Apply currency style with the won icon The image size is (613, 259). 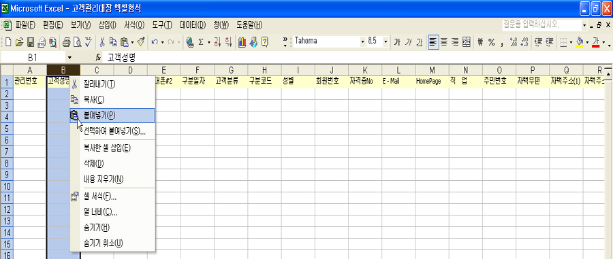(481, 41)
